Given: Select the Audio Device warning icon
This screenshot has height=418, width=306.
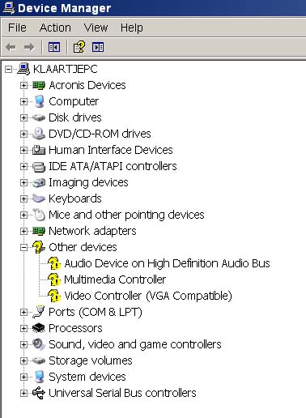Looking at the screenshot, I should 54,263.
